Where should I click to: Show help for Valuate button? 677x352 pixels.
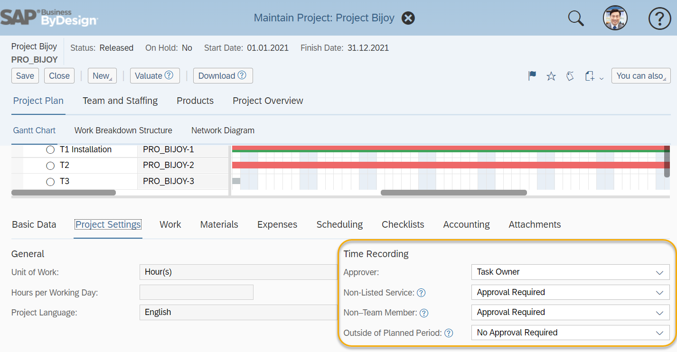(169, 75)
